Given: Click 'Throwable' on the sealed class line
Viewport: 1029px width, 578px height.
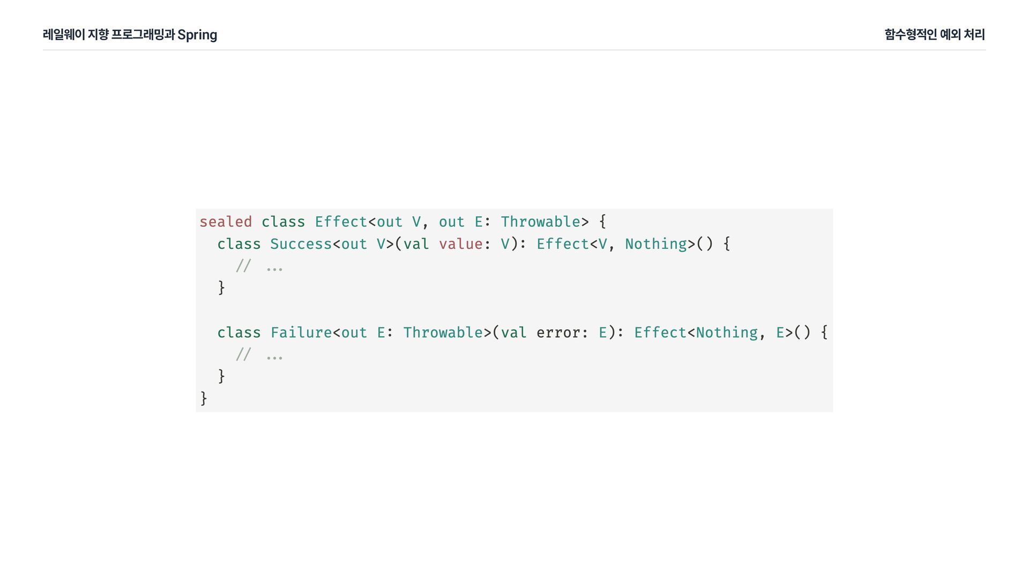Looking at the screenshot, I should [540, 222].
